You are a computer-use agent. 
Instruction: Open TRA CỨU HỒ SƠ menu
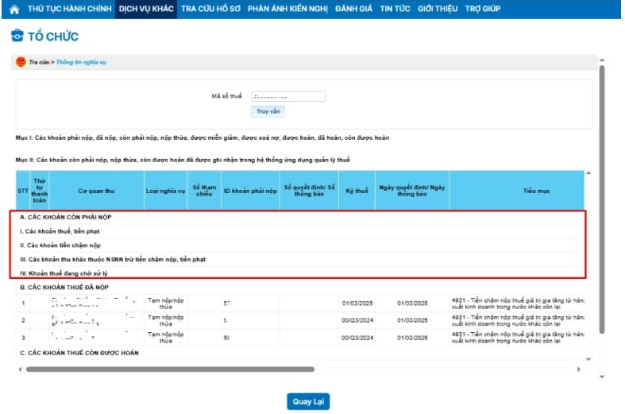pos(210,9)
